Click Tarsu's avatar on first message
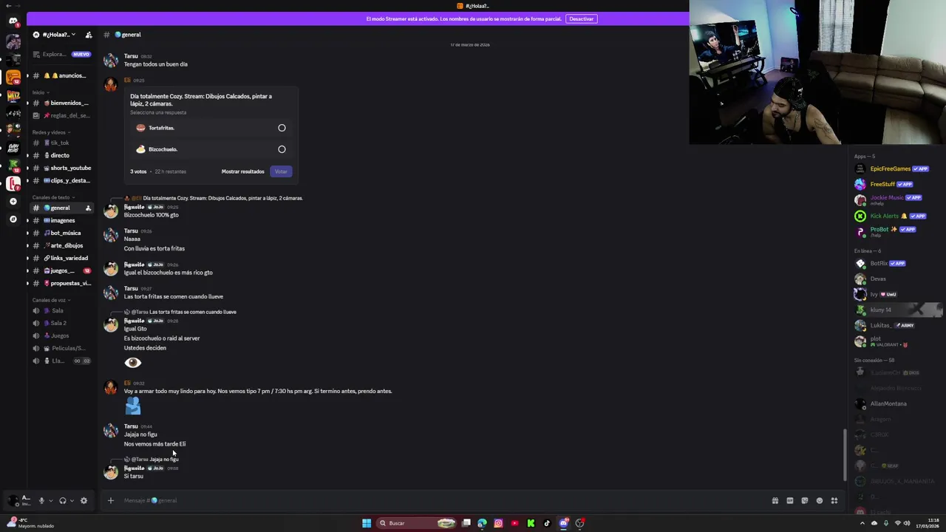 (110, 61)
